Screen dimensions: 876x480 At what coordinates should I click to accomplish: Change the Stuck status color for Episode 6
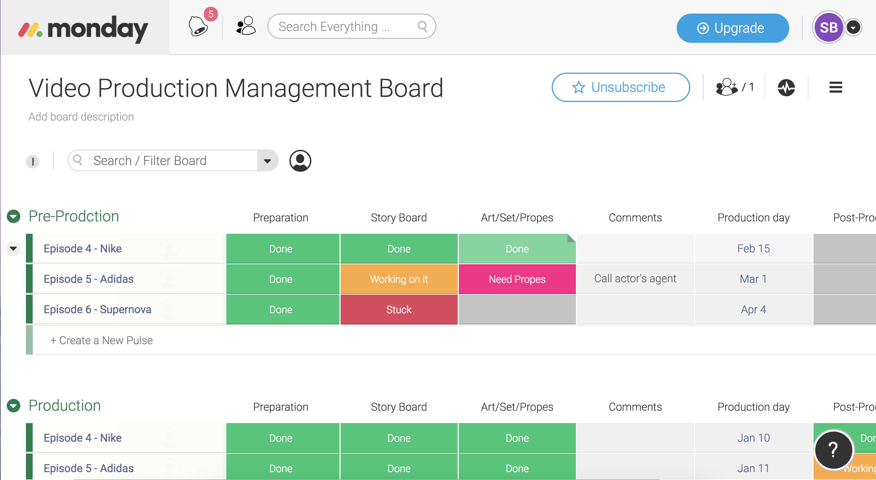tap(399, 309)
